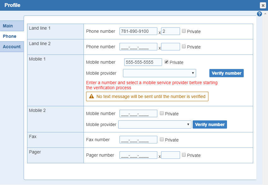Focus the Land line 1 extension field

pyautogui.click(x=171, y=31)
